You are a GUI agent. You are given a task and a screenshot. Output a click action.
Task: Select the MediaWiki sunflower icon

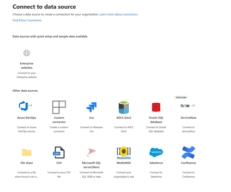pyautogui.click(x=124, y=153)
